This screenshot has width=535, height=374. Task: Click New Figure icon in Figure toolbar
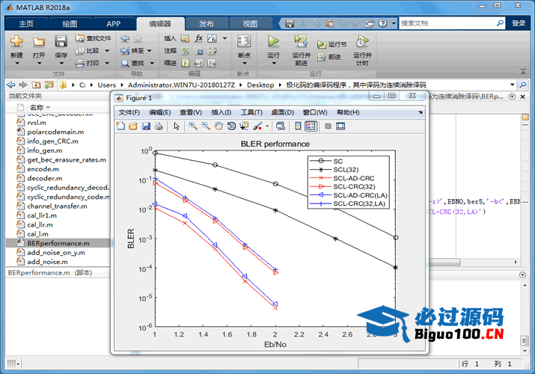pyautogui.click(x=120, y=126)
